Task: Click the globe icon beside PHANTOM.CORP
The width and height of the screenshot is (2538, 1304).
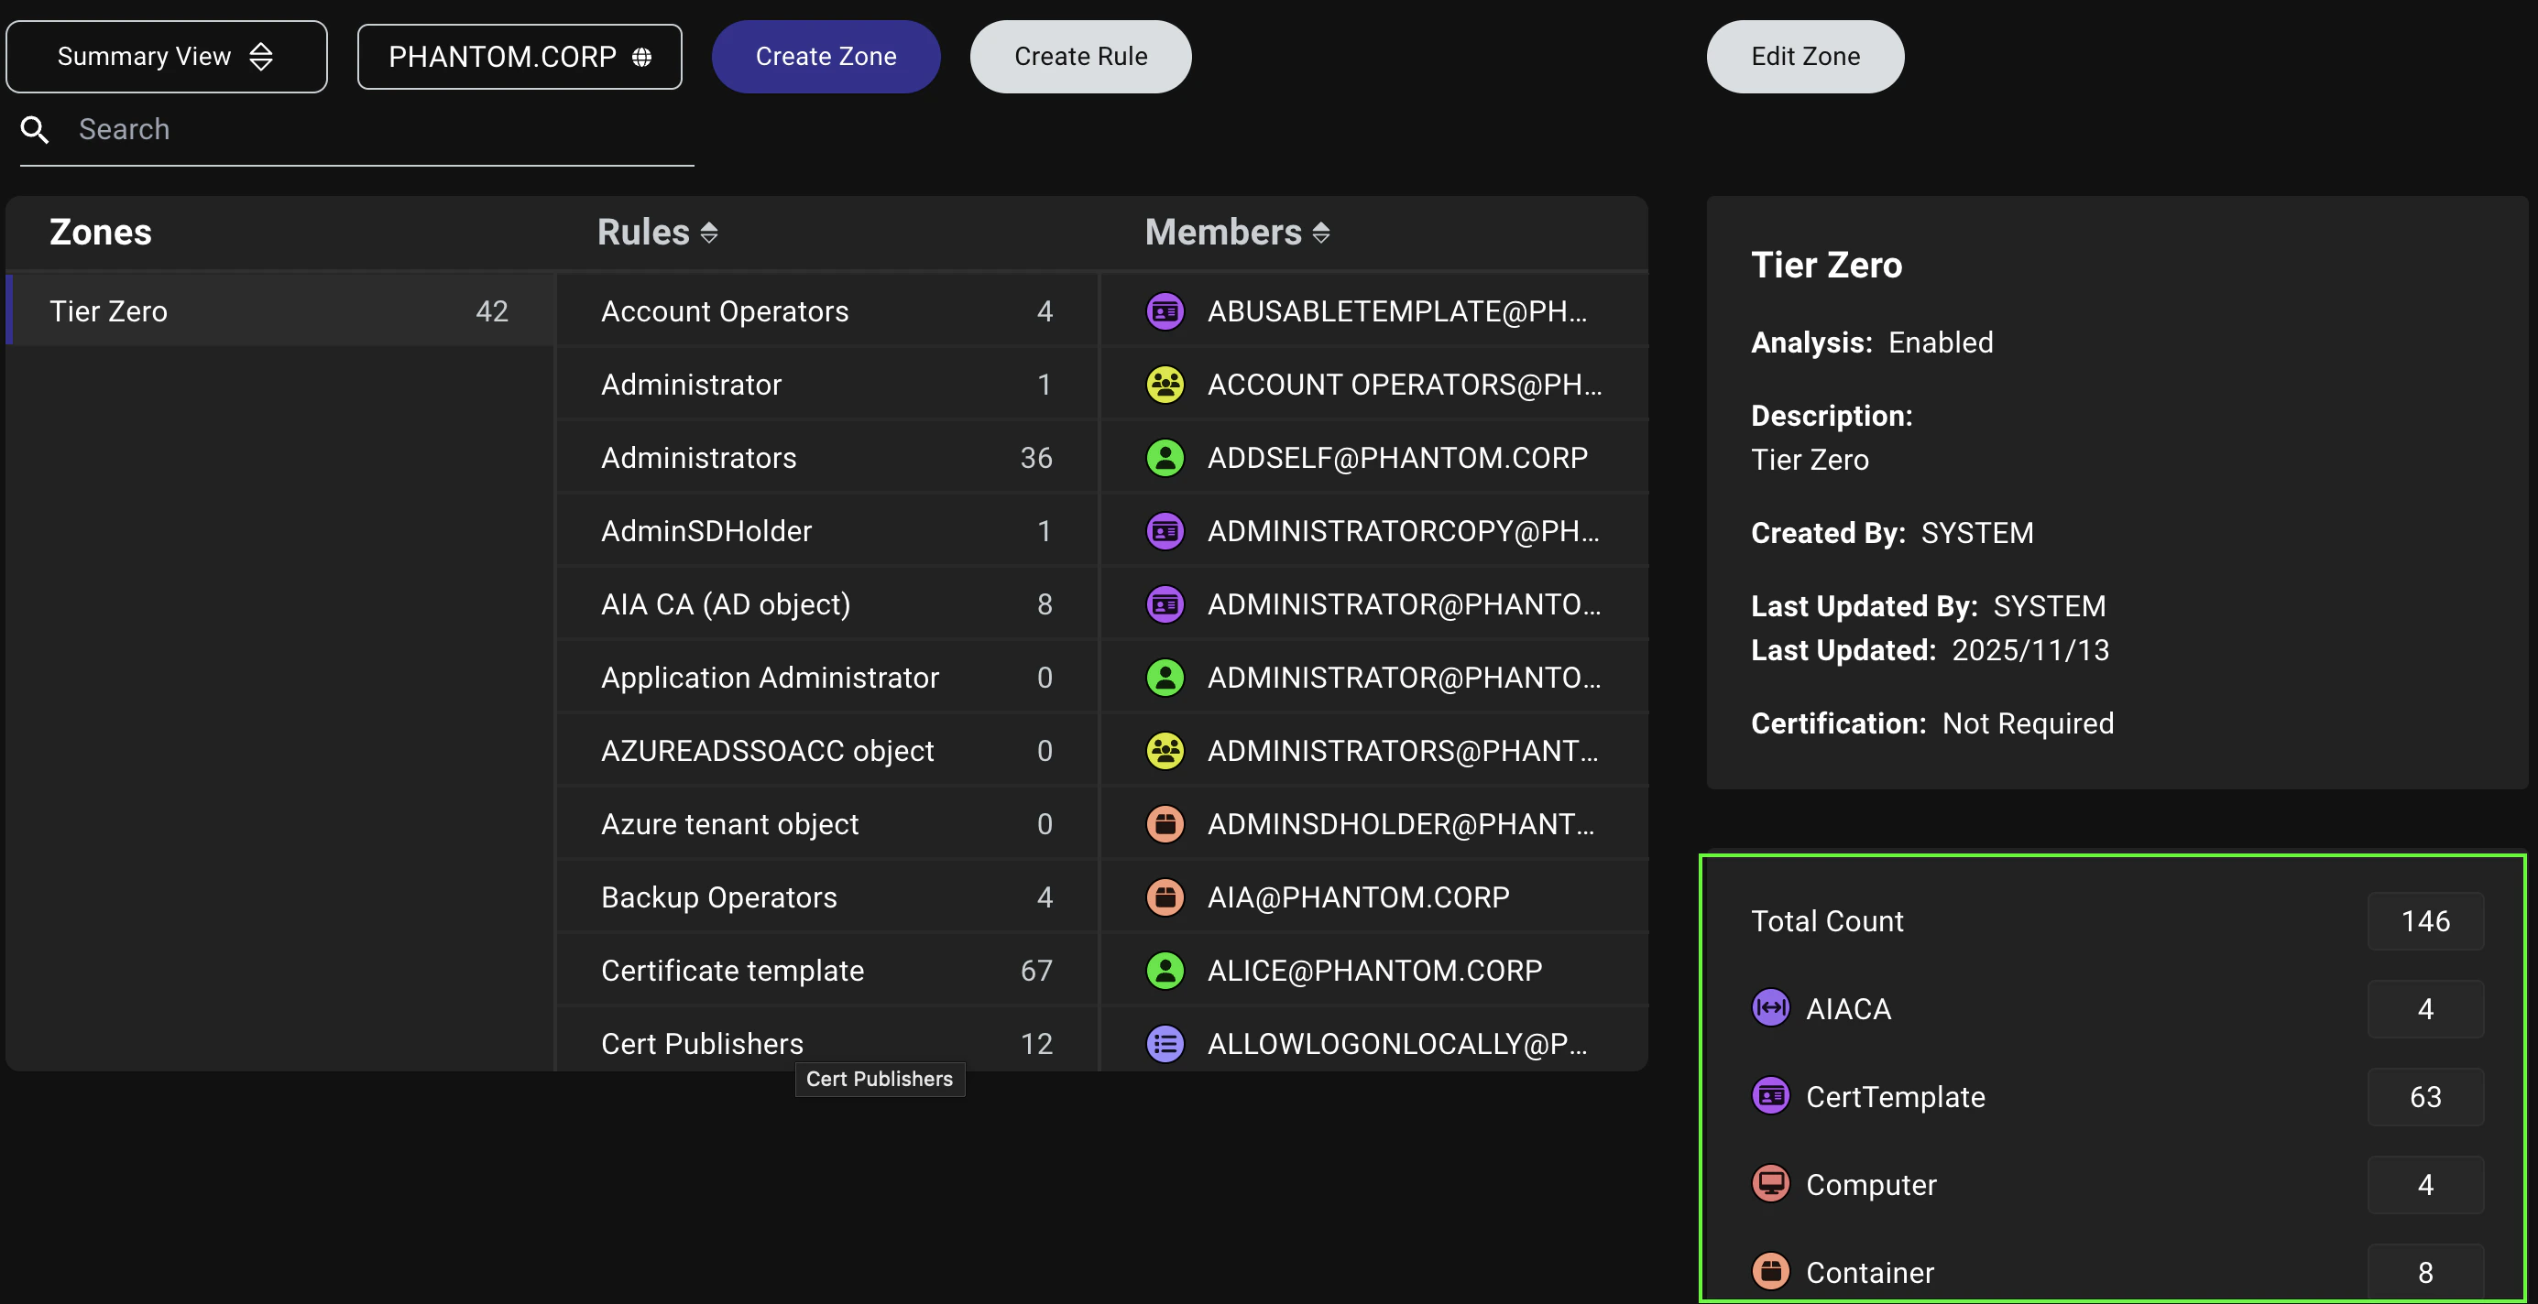Action: (642, 56)
